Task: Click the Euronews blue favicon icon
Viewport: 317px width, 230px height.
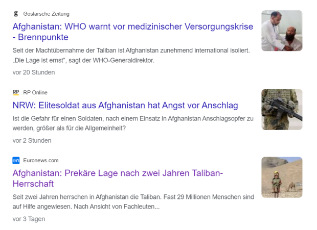Action: pyautogui.click(x=16, y=161)
